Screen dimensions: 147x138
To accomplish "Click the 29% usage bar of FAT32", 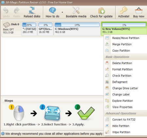I will click(29, 25).
